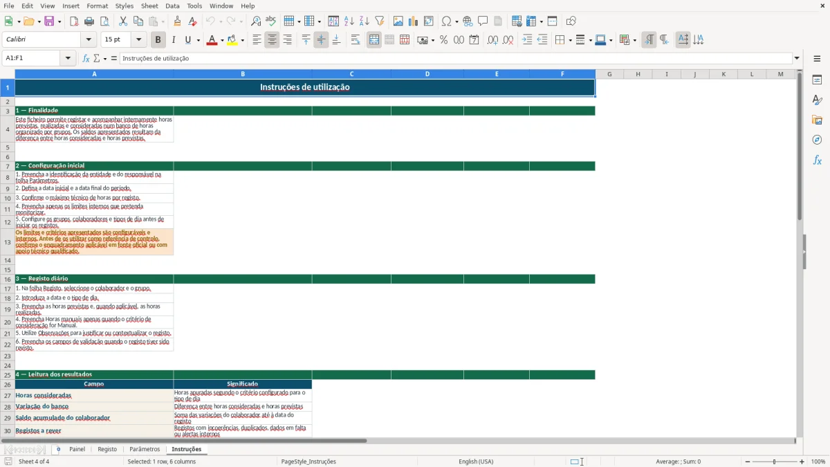Open the Font Color dropdown arrow
Screen dimensions: 830x467
pyautogui.click(x=221, y=40)
